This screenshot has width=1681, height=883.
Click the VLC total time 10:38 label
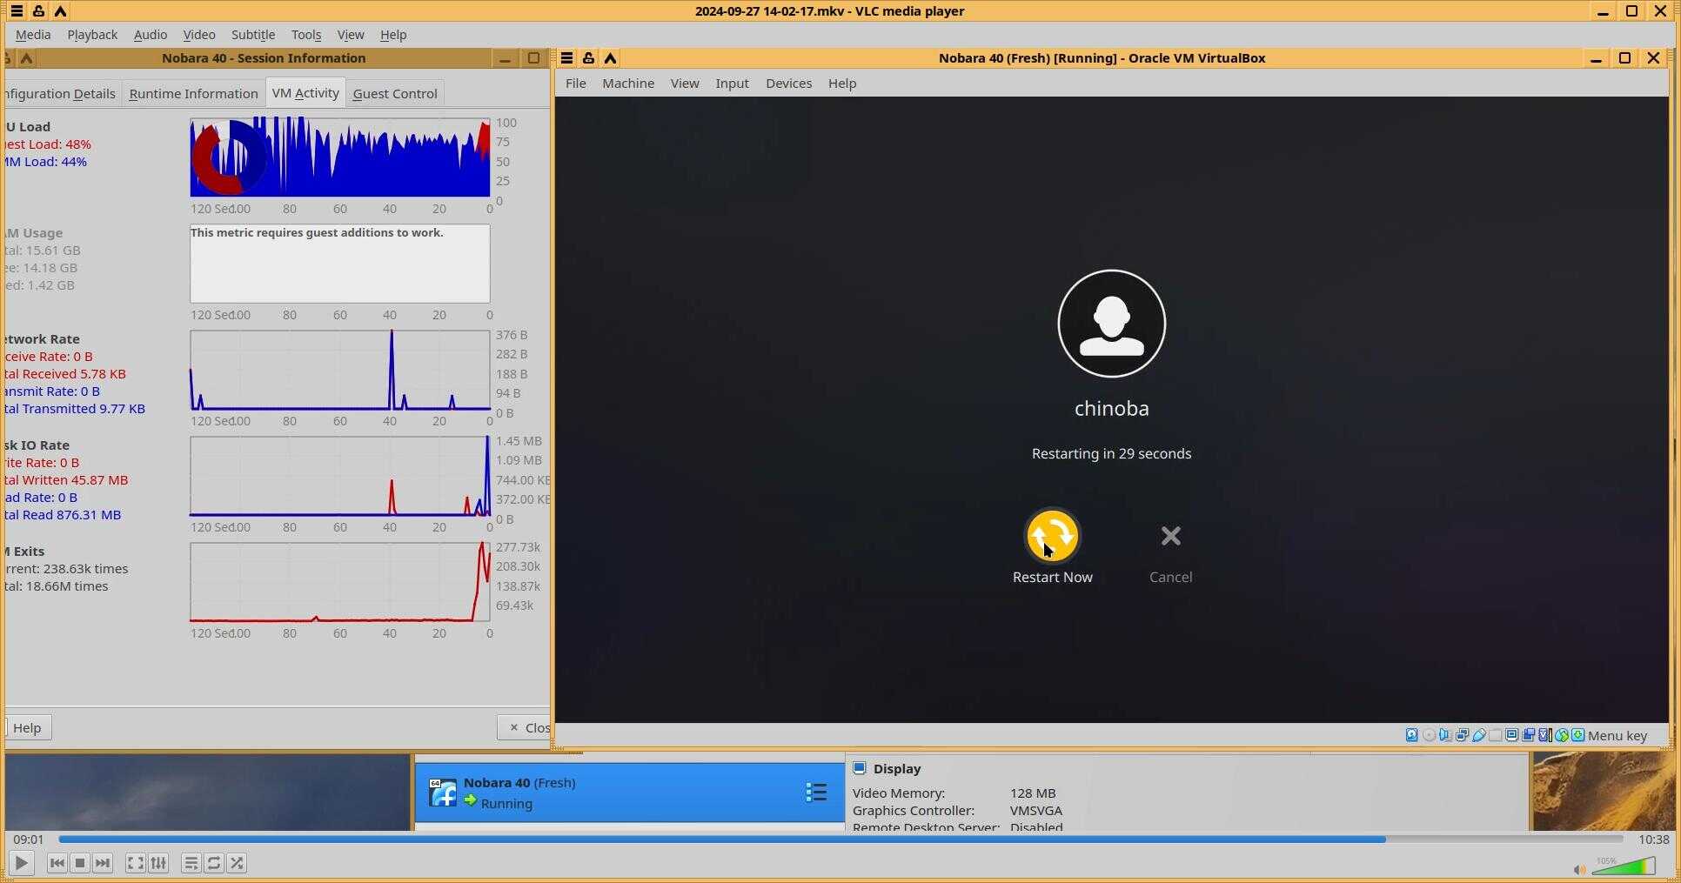click(1653, 840)
